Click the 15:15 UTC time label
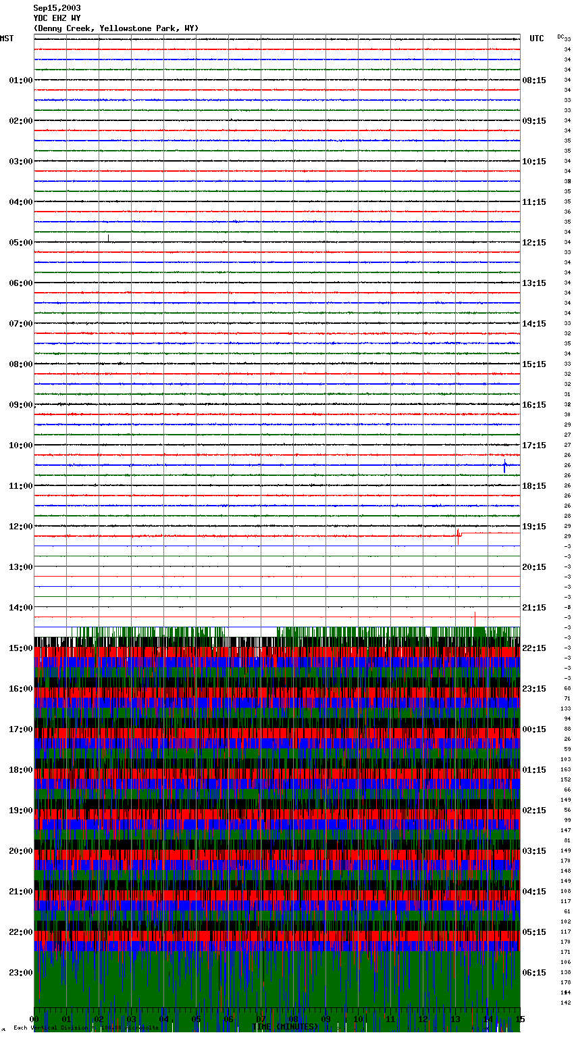This screenshot has width=574, height=1037. point(534,364)
